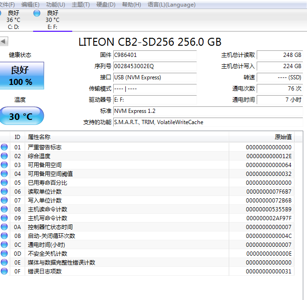Click the total host reads value 248 GB
Screen dimensions: 307x300
pyautogui.click(x=280, y=55)
